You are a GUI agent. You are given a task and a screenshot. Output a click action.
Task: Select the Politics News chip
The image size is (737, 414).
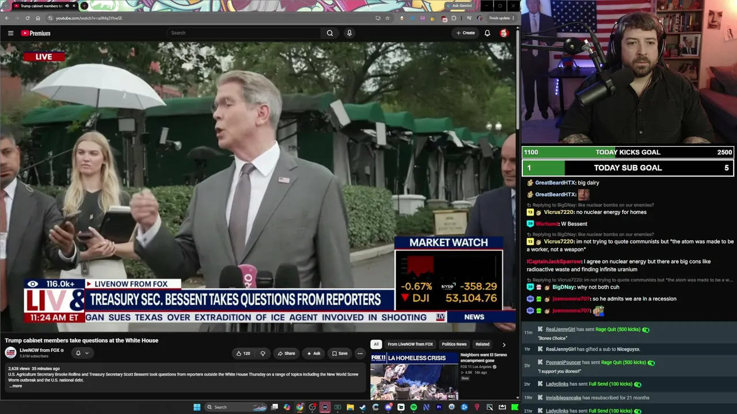click(x=454, y=344)
